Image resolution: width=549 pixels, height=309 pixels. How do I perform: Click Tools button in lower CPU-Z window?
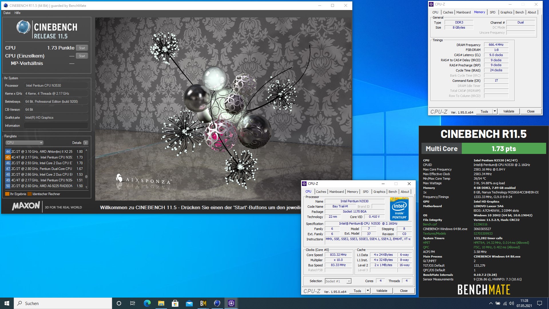(357, 291)
